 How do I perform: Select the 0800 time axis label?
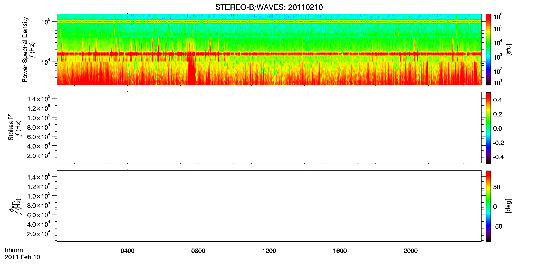(x=198, y=251)
